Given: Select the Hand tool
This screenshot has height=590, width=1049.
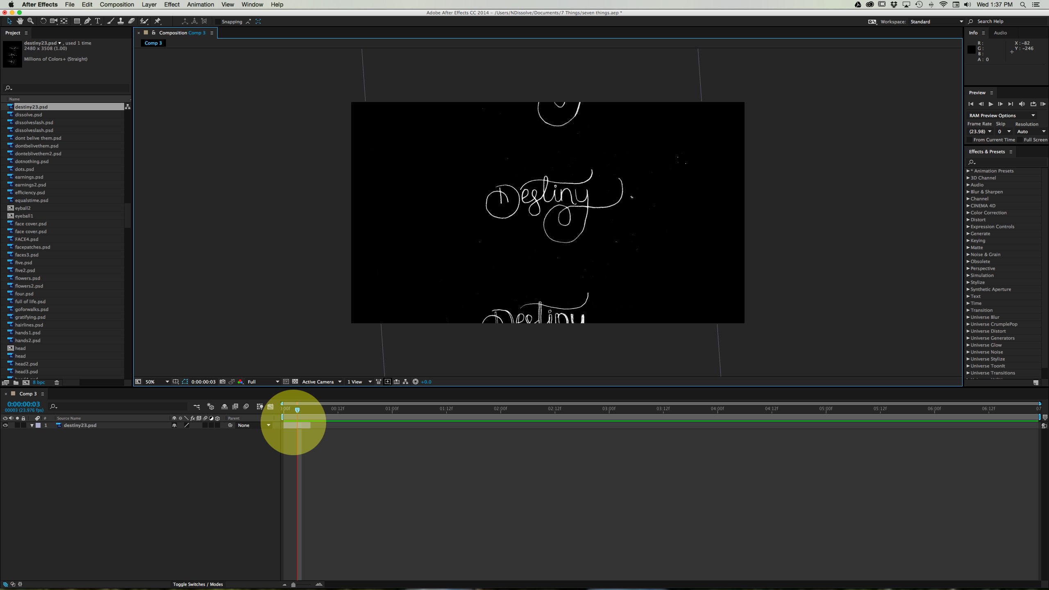Looking at the screenshot, I should tap(20, 21).
